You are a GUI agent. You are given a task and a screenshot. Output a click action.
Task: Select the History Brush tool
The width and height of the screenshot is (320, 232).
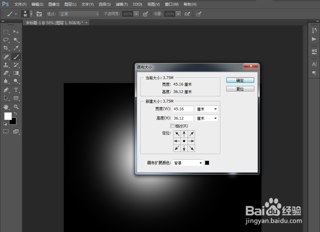[16, 65]
